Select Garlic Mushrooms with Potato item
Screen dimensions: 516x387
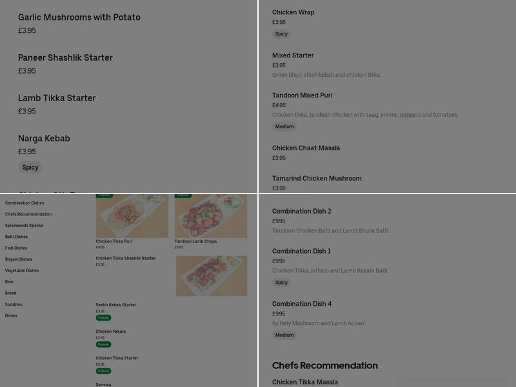(79, 17)
